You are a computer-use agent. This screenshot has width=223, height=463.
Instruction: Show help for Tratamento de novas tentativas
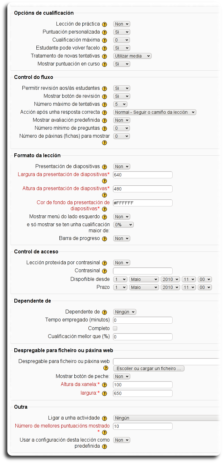click(104, 56)
